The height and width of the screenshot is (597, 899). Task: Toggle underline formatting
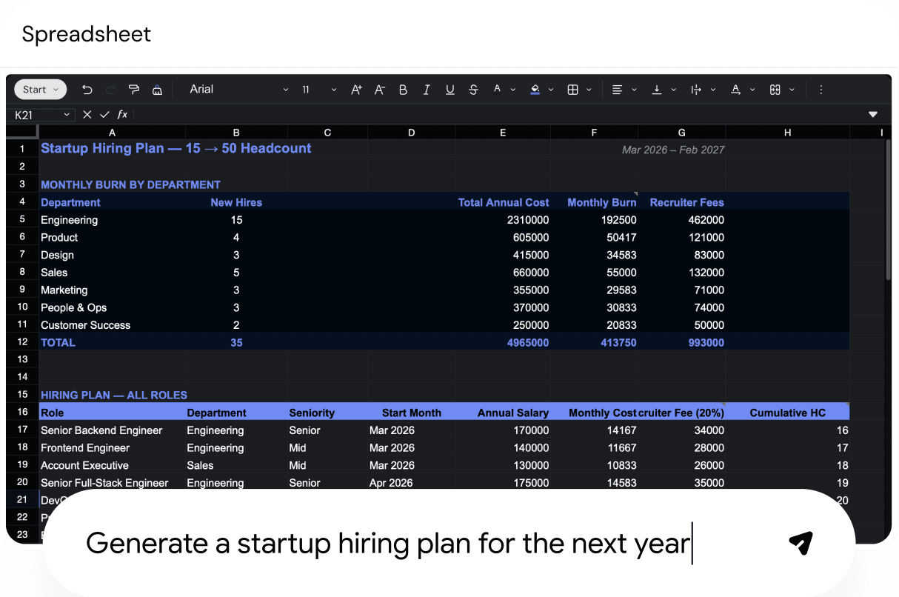[x=449, y=90]
